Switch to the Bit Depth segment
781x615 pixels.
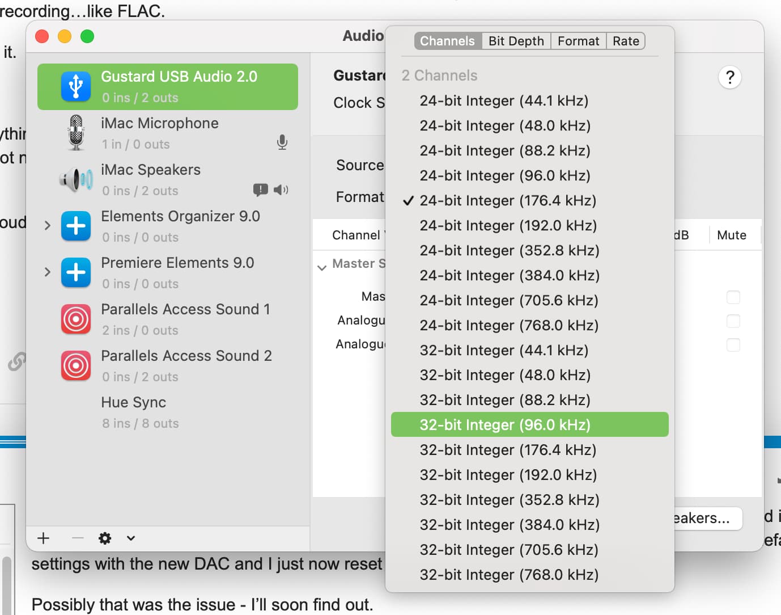(x=516, y=41)
